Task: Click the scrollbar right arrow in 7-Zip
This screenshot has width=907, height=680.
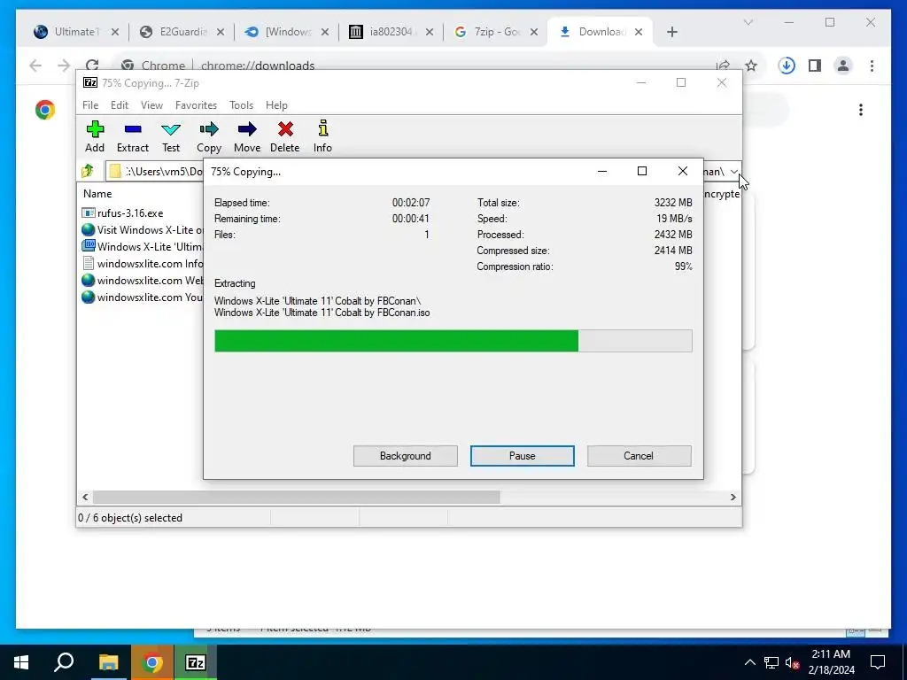Action: [733, 498]
